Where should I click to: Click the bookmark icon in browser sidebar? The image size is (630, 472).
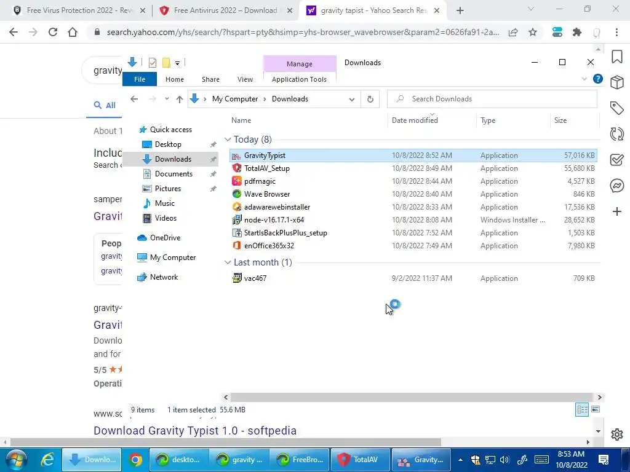[616, 57]
